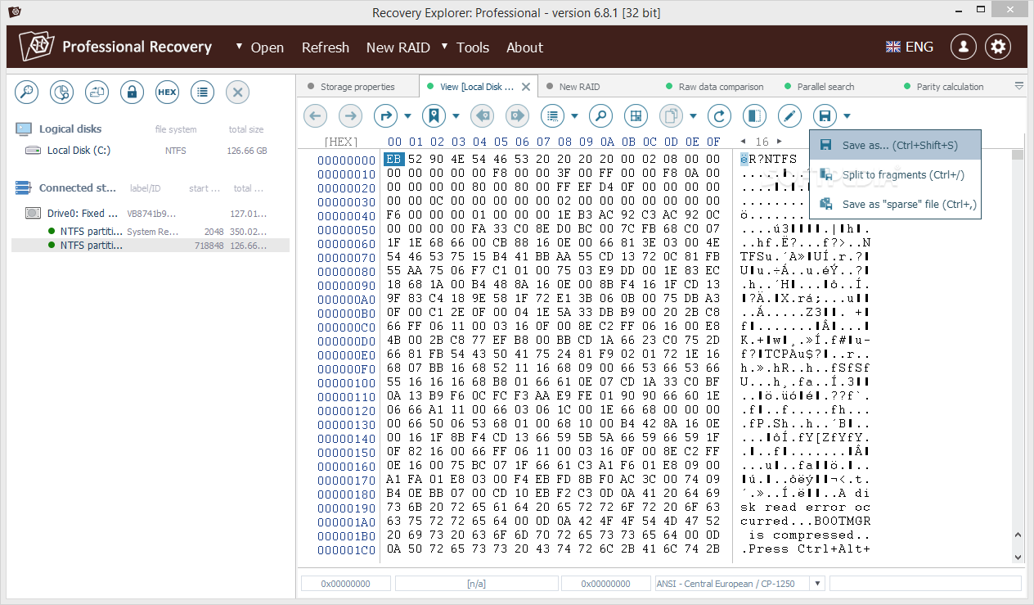The height and width of the screenshot is (605, 1034).
Task: Select the NTFS partition starting at 718848
Action: pos(151,245)
